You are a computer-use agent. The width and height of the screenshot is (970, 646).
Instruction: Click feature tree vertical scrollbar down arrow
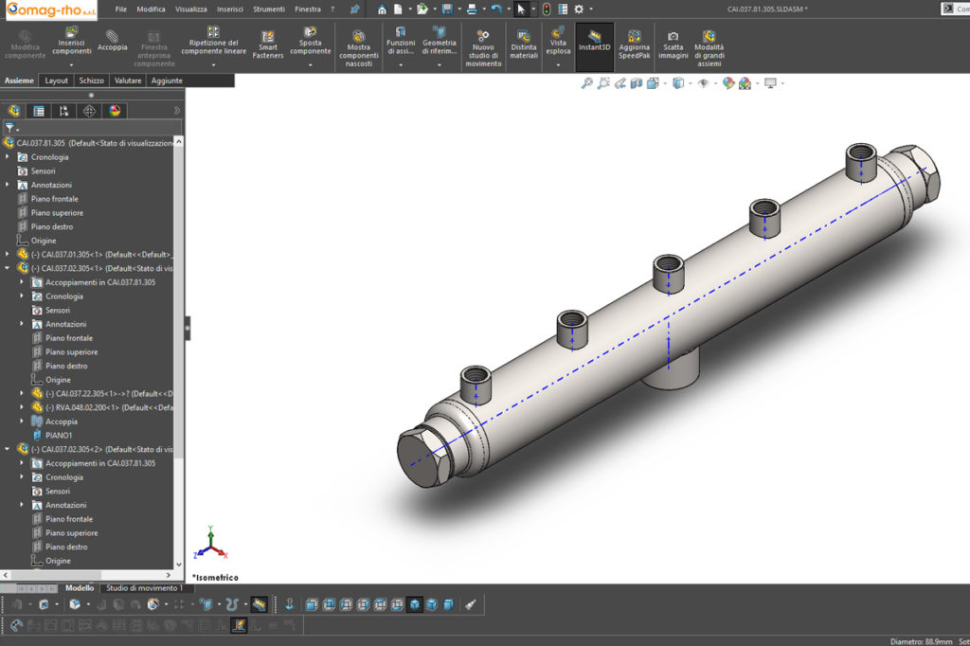tap(179, 565)
